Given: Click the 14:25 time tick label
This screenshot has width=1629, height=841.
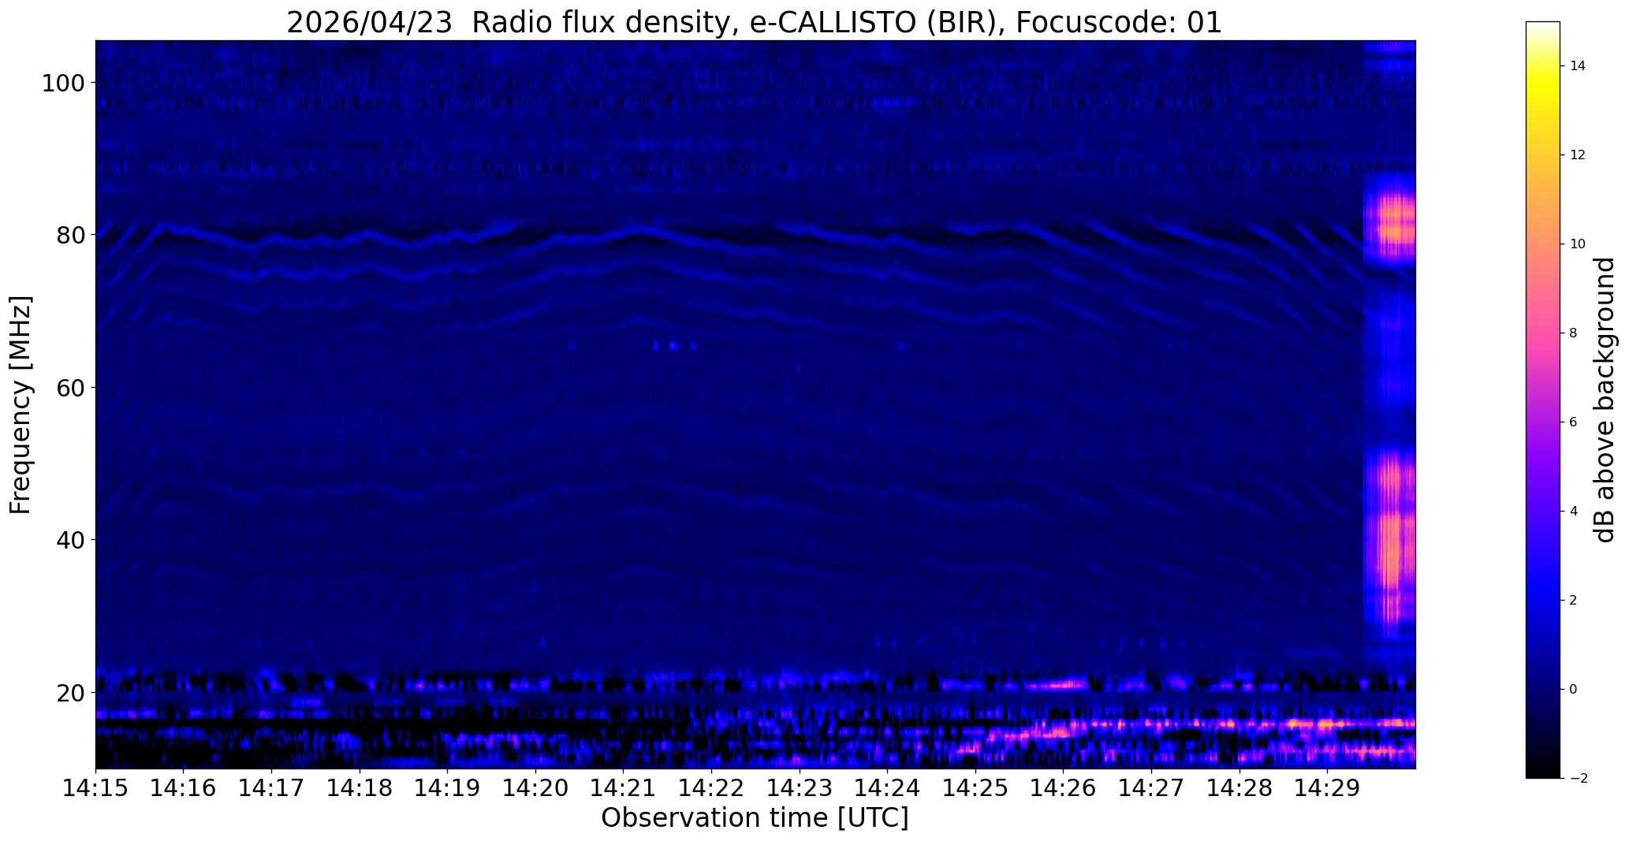Looking at the screenshot, I should [x=975, y=788].
